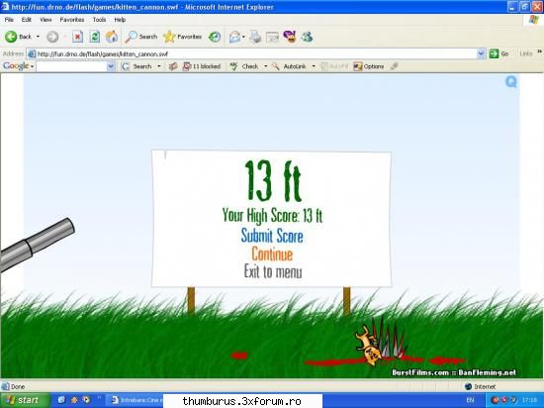The height and width of the screenshot is (408, 544).
Task: Click the Google toolbar Search button
Action: click(137, 66)
